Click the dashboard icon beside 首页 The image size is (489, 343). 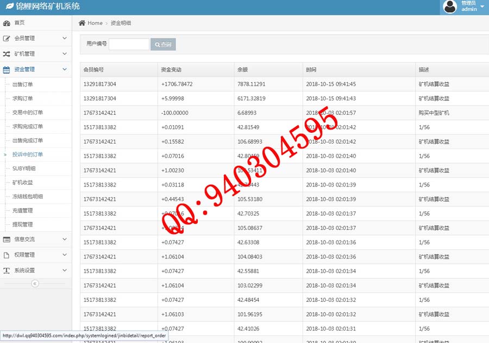click(7, 23)
